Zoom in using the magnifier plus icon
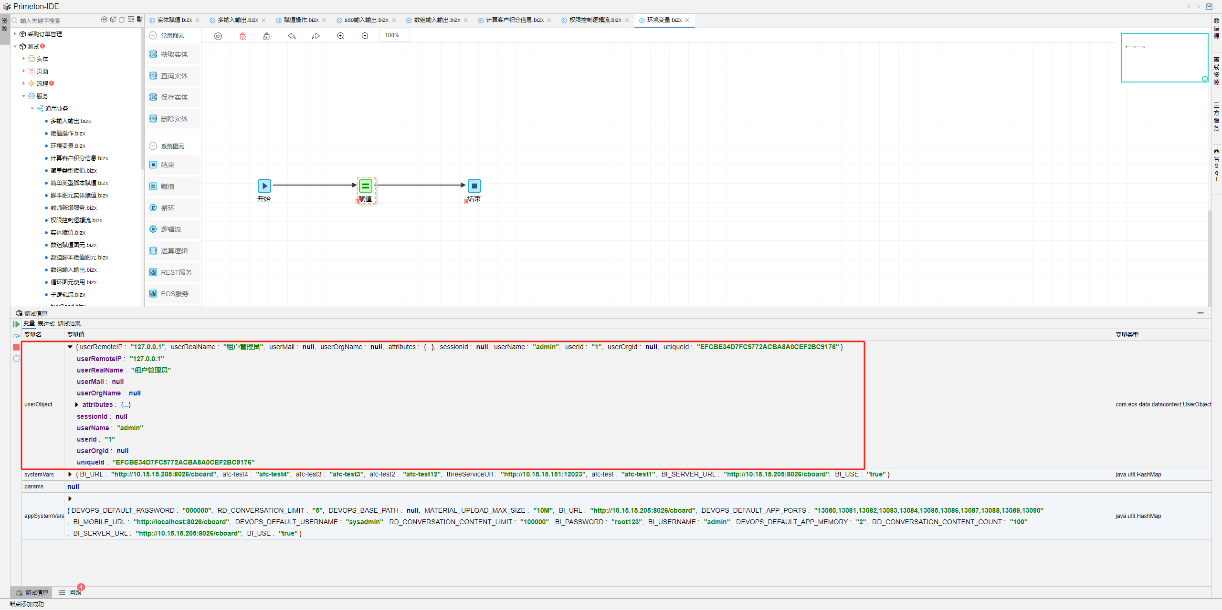This screenshot has height=610, width=1222. point(340,36)
